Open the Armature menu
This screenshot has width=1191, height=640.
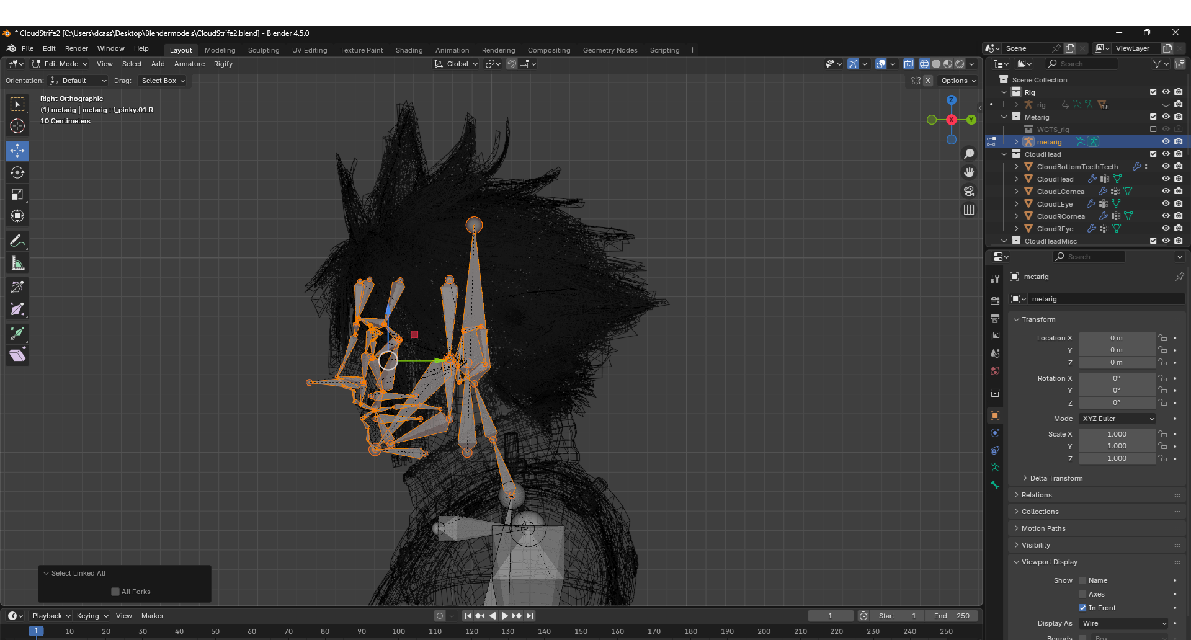pos(189,64)
